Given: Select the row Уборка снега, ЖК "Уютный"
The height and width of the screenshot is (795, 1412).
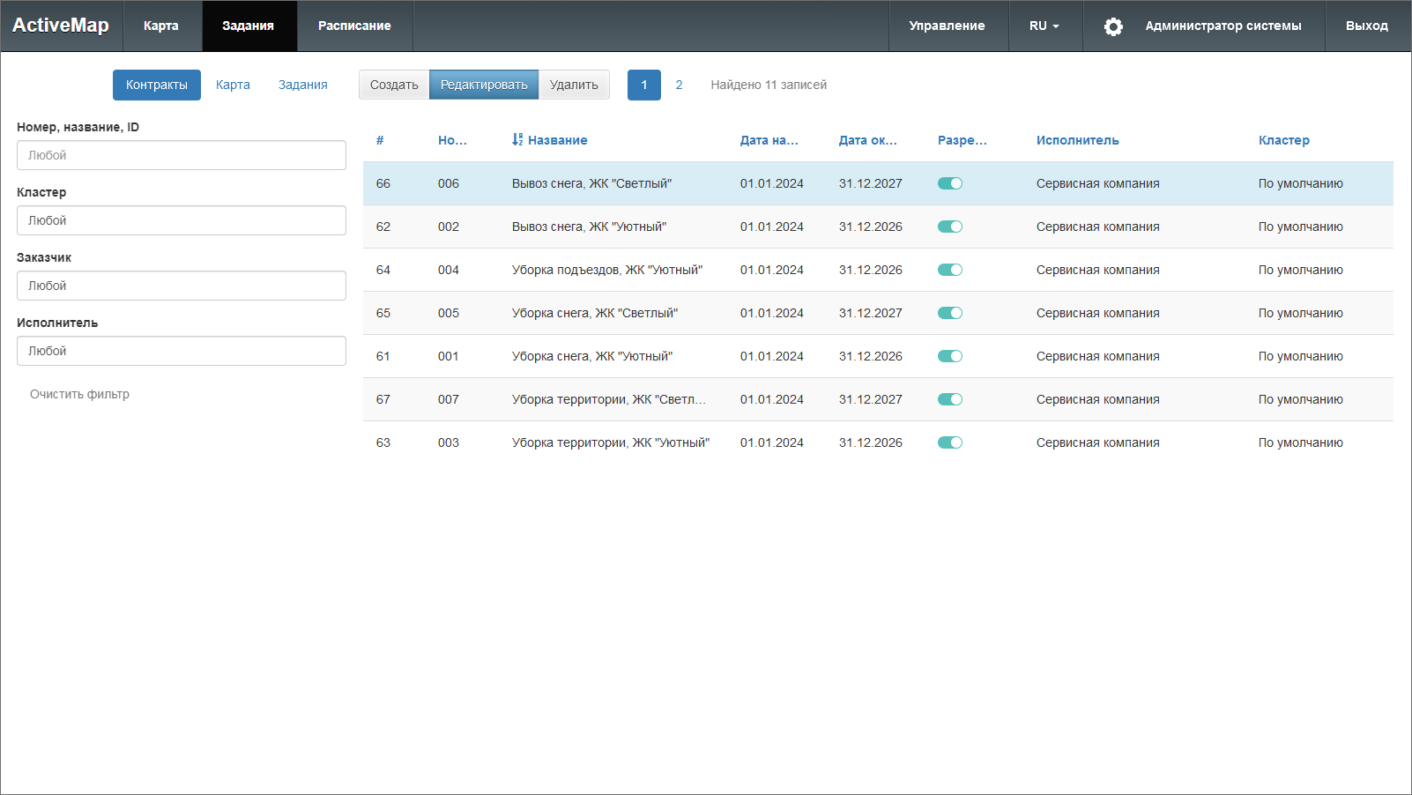Looking at the screenshot, I should [591, 356].
